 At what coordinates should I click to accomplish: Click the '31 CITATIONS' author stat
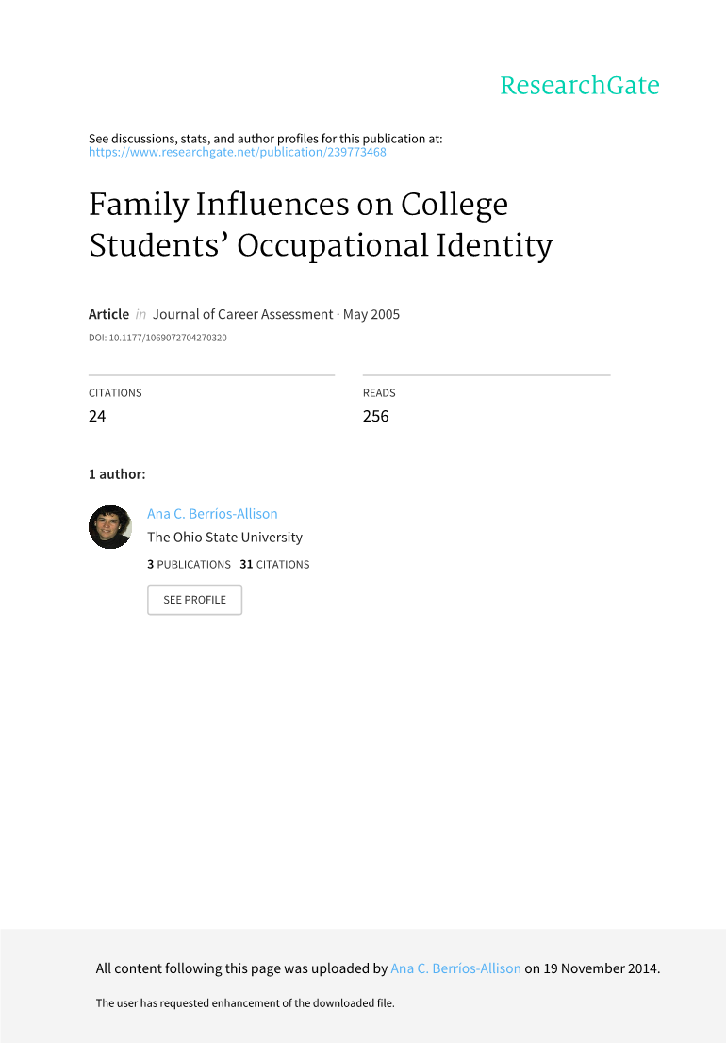coord(274,565)
